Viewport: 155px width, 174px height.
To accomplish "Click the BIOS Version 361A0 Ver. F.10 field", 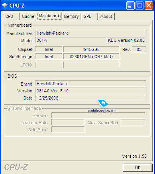I will 90,91.
